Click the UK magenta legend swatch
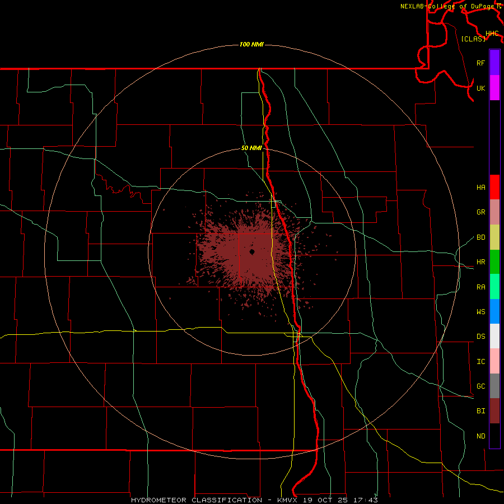This screenshot has height=504, width=504. click(x=494, y=88)
